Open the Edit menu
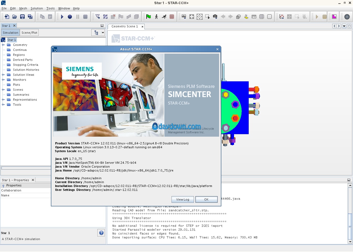The width and height of the screenshot is (353, 252). 13,8
